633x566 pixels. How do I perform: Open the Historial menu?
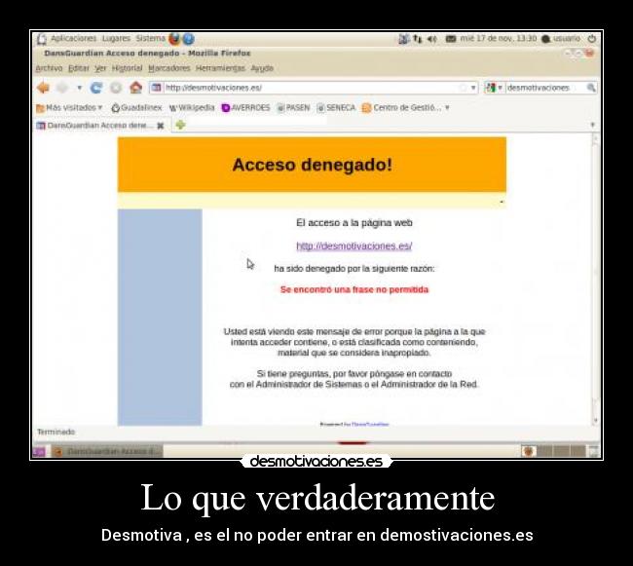127,68
